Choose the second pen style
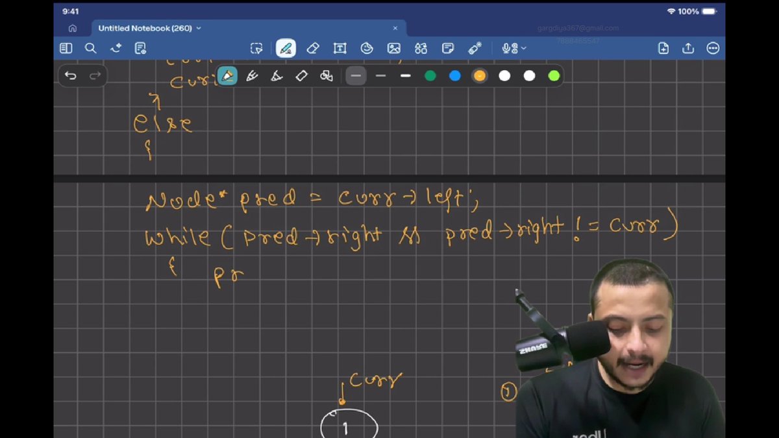This screenshot has height=438, width=779. [x=252, y=76]
